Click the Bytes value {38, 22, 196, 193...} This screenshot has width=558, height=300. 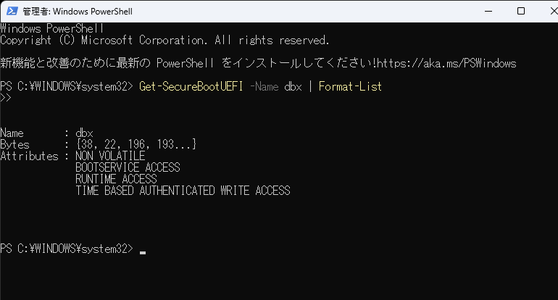[136, 144]
